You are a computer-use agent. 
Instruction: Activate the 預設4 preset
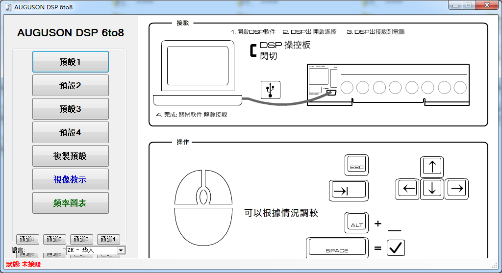click(x=71, y=132)
